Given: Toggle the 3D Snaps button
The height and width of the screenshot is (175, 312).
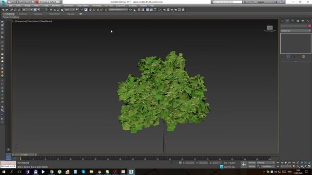Looking at the screenshot, I should coord(90,10).
